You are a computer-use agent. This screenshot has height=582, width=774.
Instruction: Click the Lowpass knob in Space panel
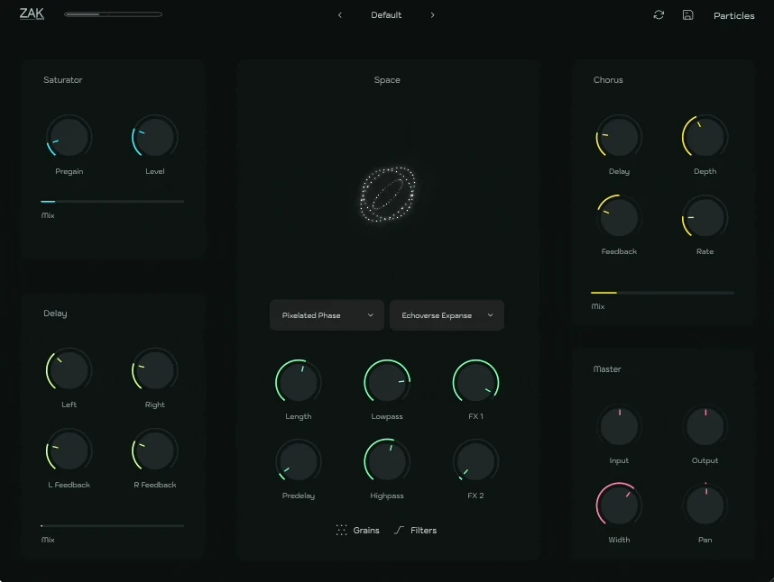[387, 380]
